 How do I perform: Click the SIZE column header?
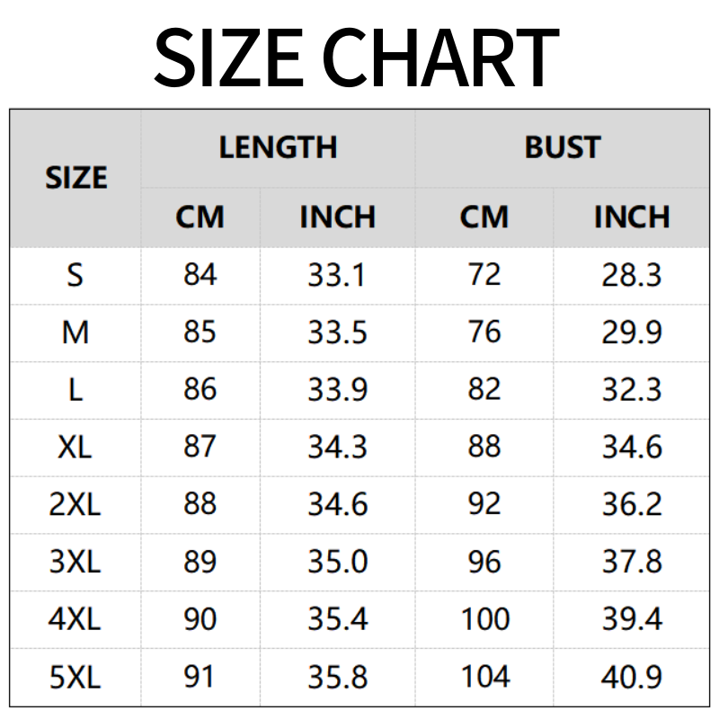click(75, 178)
